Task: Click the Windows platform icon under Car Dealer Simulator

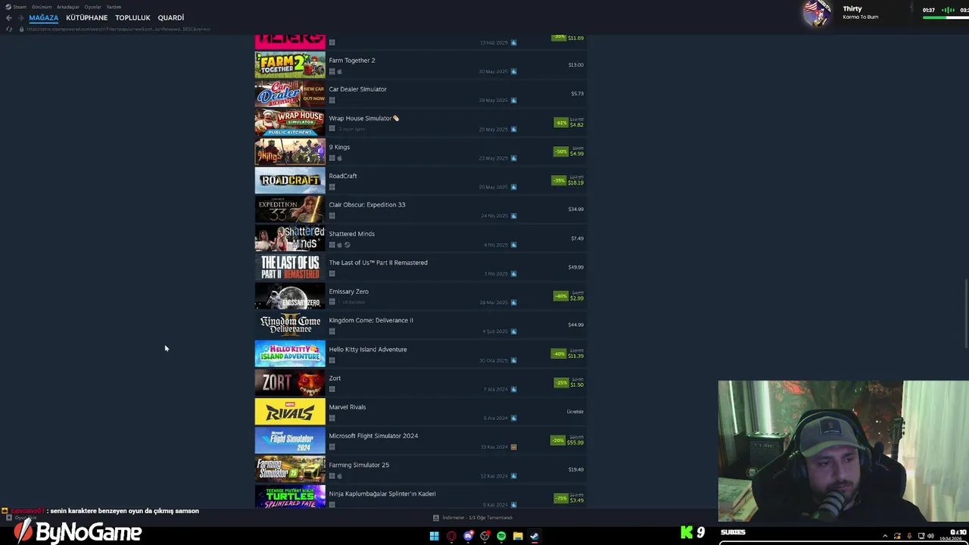Action: pos(332,100)
